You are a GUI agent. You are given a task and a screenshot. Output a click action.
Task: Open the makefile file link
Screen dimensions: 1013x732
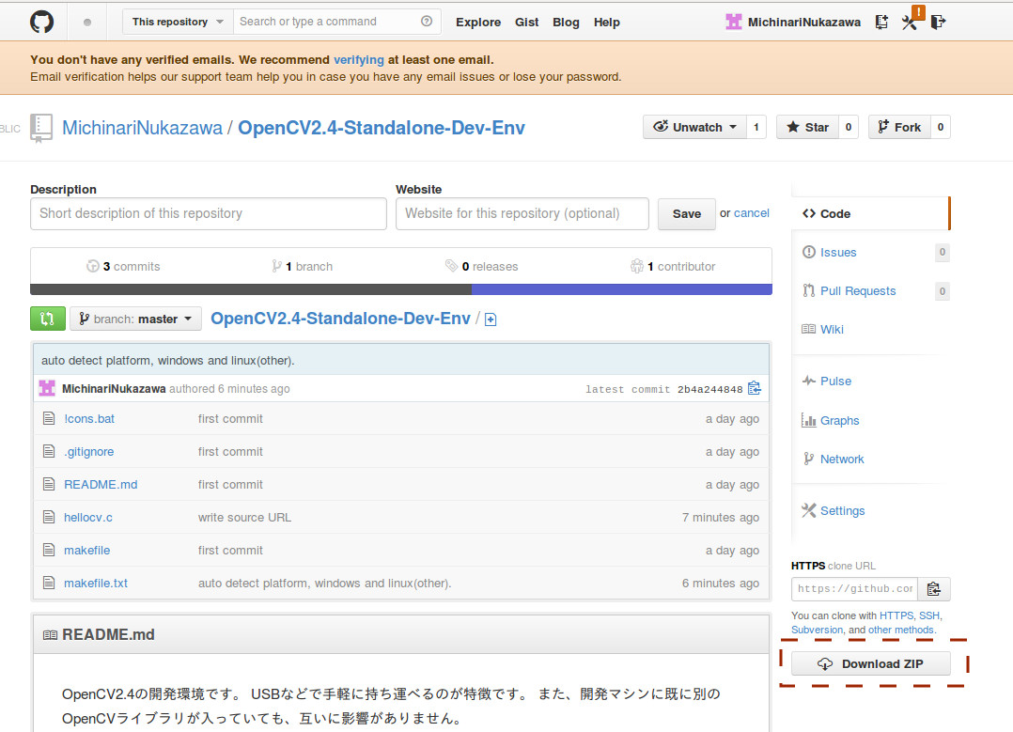pos(87,551)
